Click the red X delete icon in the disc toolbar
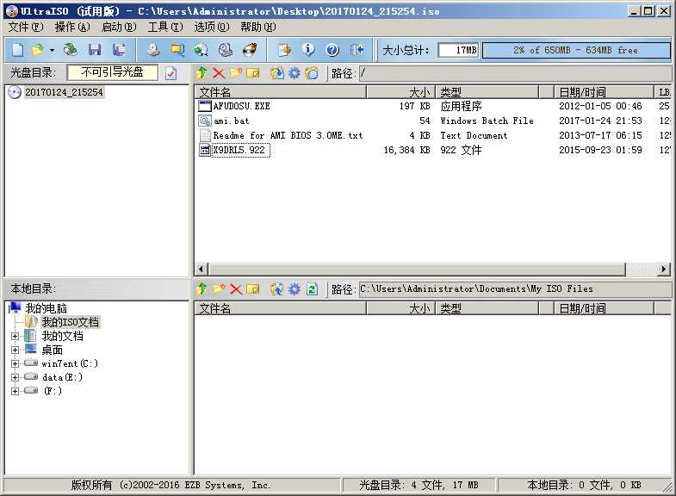The width and height of the screenshot is (676, 496). pyautogui.click(x=219, y=73)
